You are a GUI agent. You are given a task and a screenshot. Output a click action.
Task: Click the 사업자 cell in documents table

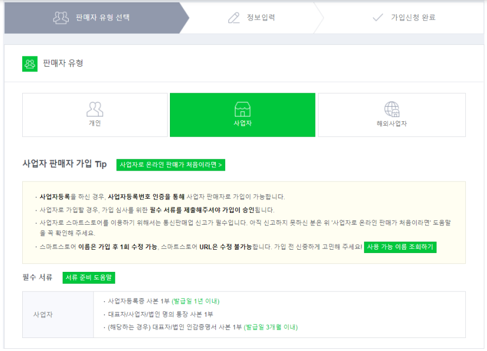[58, 315]
